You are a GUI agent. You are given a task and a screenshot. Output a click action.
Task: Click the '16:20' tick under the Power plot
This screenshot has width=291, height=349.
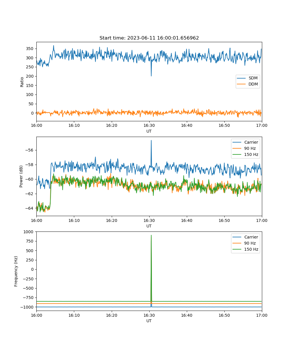click(x=111, y=220)
